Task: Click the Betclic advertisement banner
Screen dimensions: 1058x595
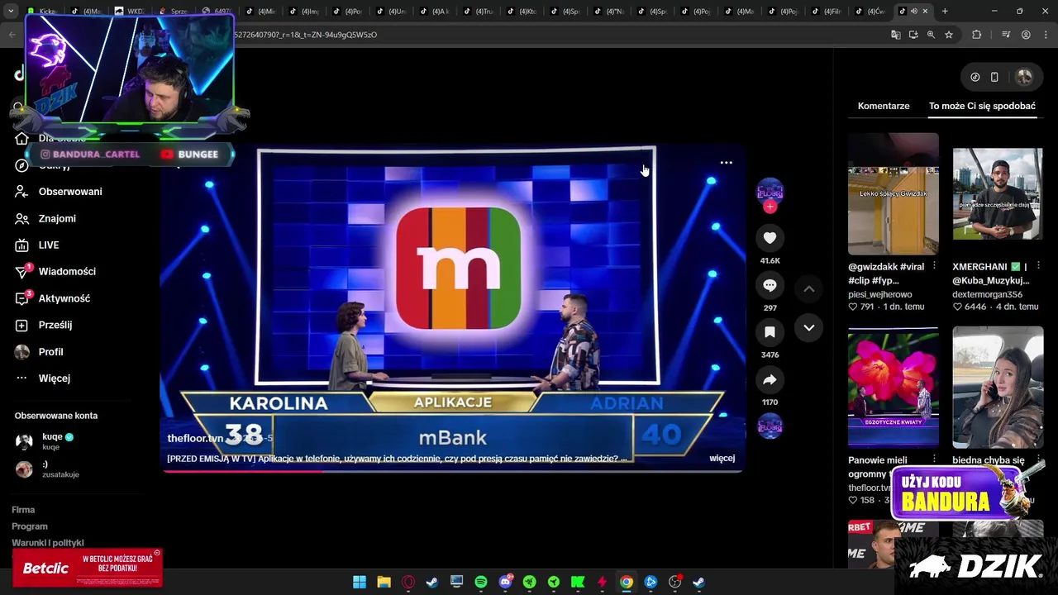Action: pos(87,568)
